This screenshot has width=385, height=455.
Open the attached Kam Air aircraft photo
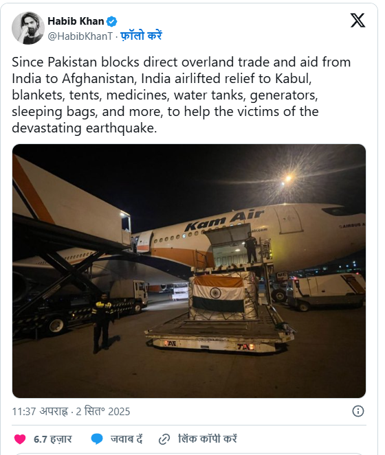click(x=189, y=271)
